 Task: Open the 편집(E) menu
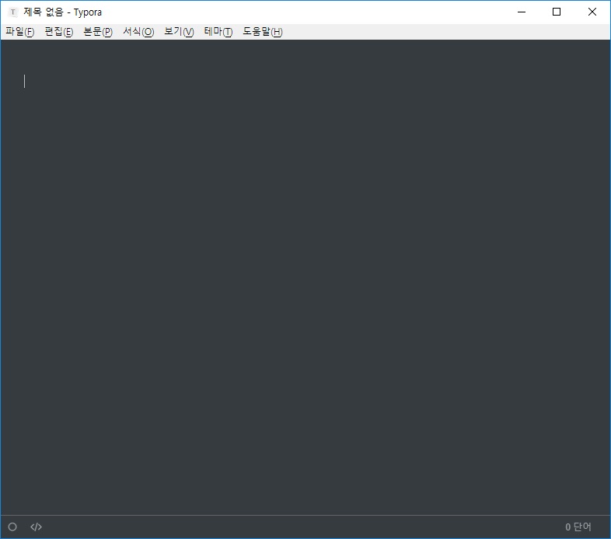[59, 32]
